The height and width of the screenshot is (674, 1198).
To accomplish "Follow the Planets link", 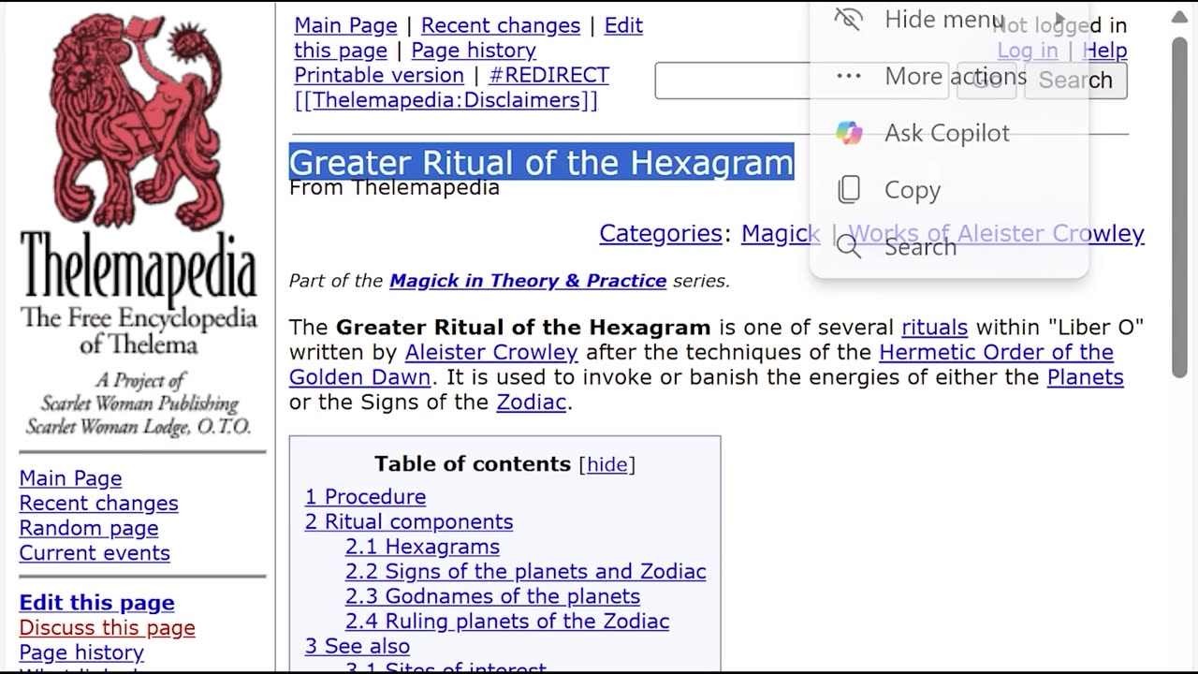I will (x=1085, y=377).
